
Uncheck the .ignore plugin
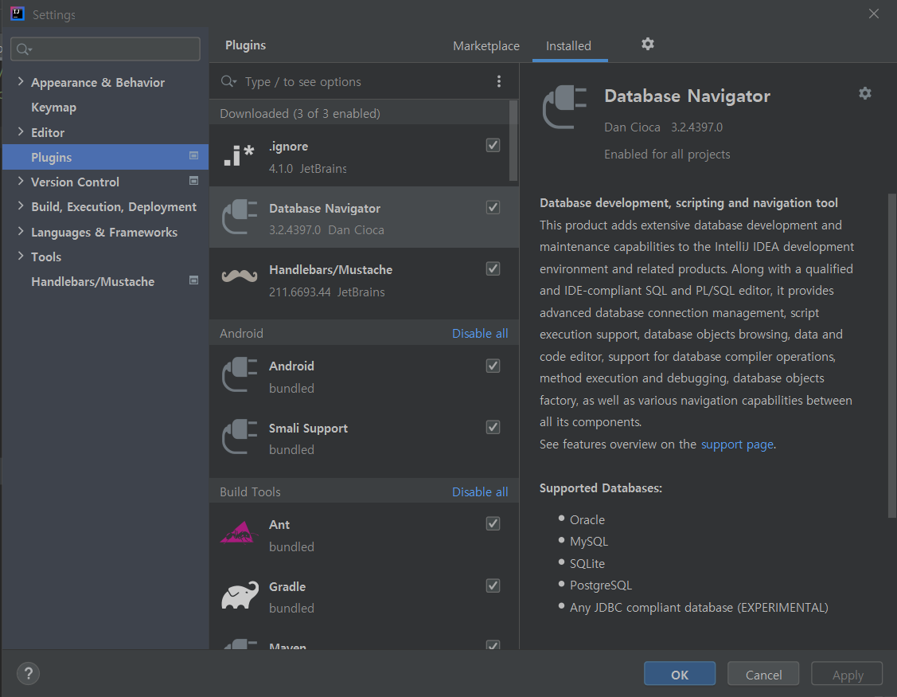(493, 145)
